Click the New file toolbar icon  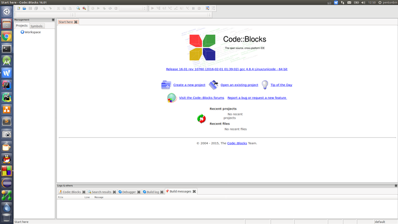(x=19, y=8)
